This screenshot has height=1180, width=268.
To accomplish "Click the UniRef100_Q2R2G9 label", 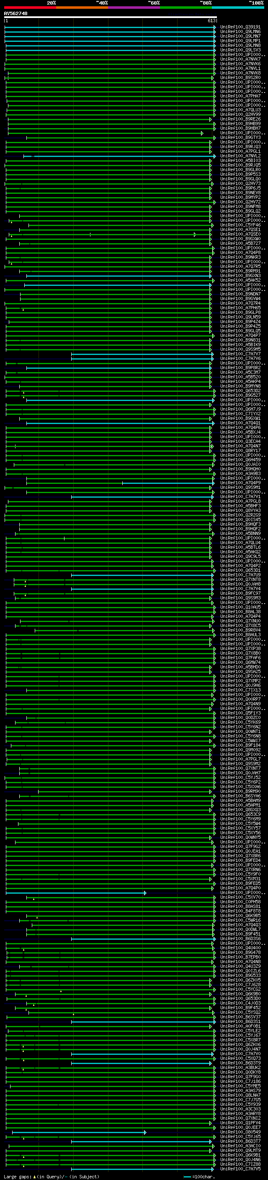I will (x=240, y=515).
